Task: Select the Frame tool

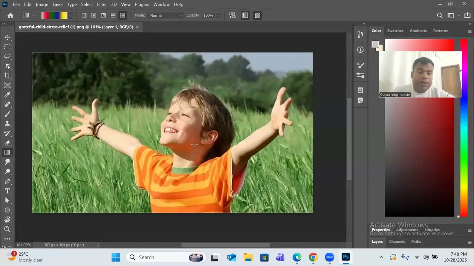Action: (7, 85)
